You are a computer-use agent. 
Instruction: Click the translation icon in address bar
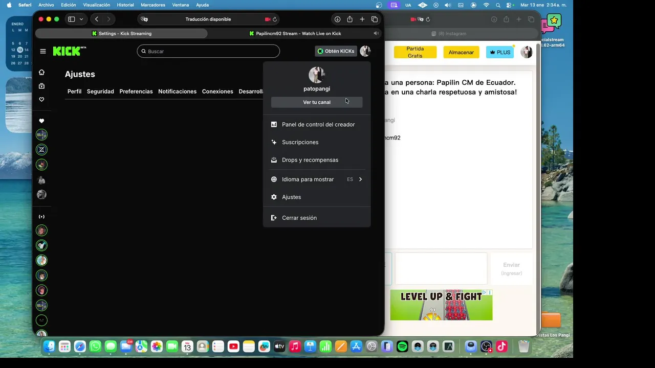coord(144,19)
